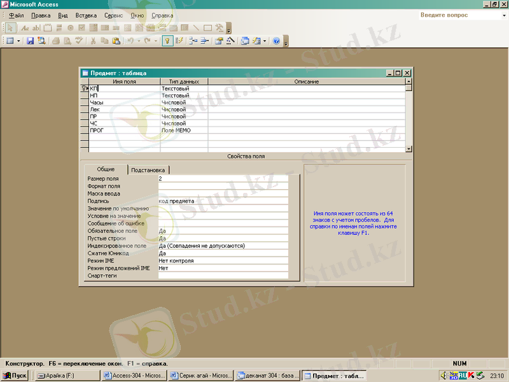The image size is (509, 382).
Task: Open the Indexes dialog via the lightning icon
Action: point(179,41)
